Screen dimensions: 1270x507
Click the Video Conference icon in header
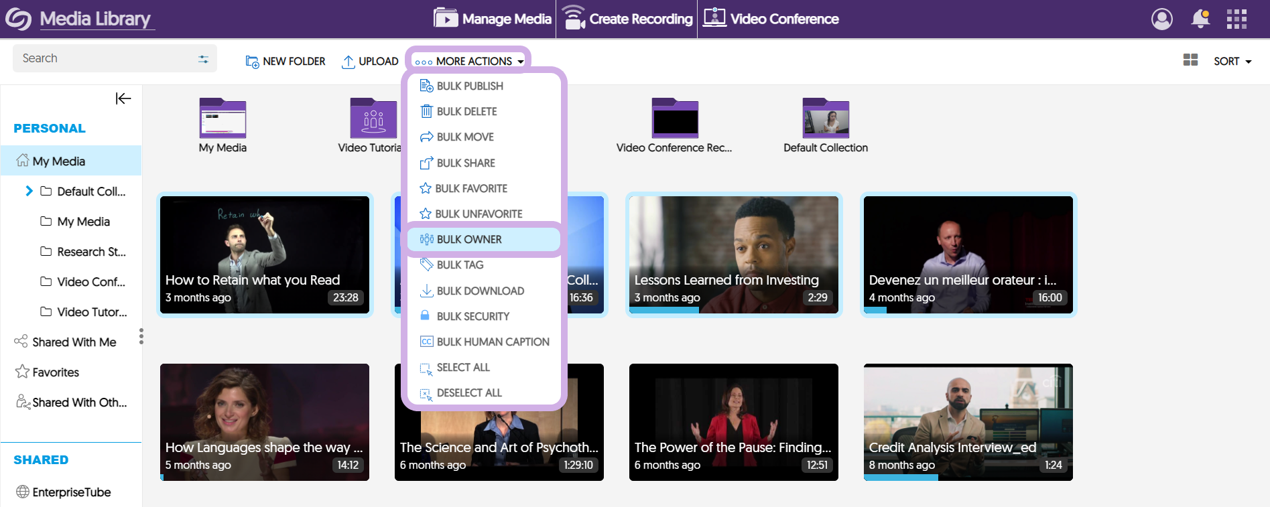[714, 18]
